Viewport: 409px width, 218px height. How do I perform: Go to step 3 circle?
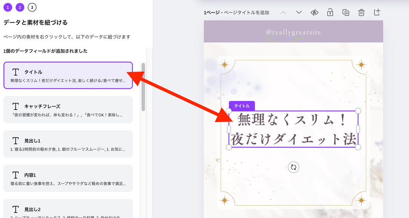[32, 7]
